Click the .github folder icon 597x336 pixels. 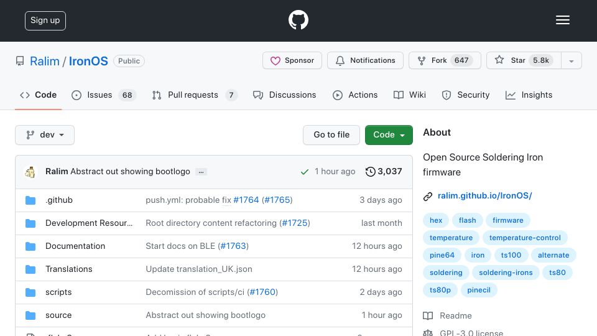pos(30,200)
